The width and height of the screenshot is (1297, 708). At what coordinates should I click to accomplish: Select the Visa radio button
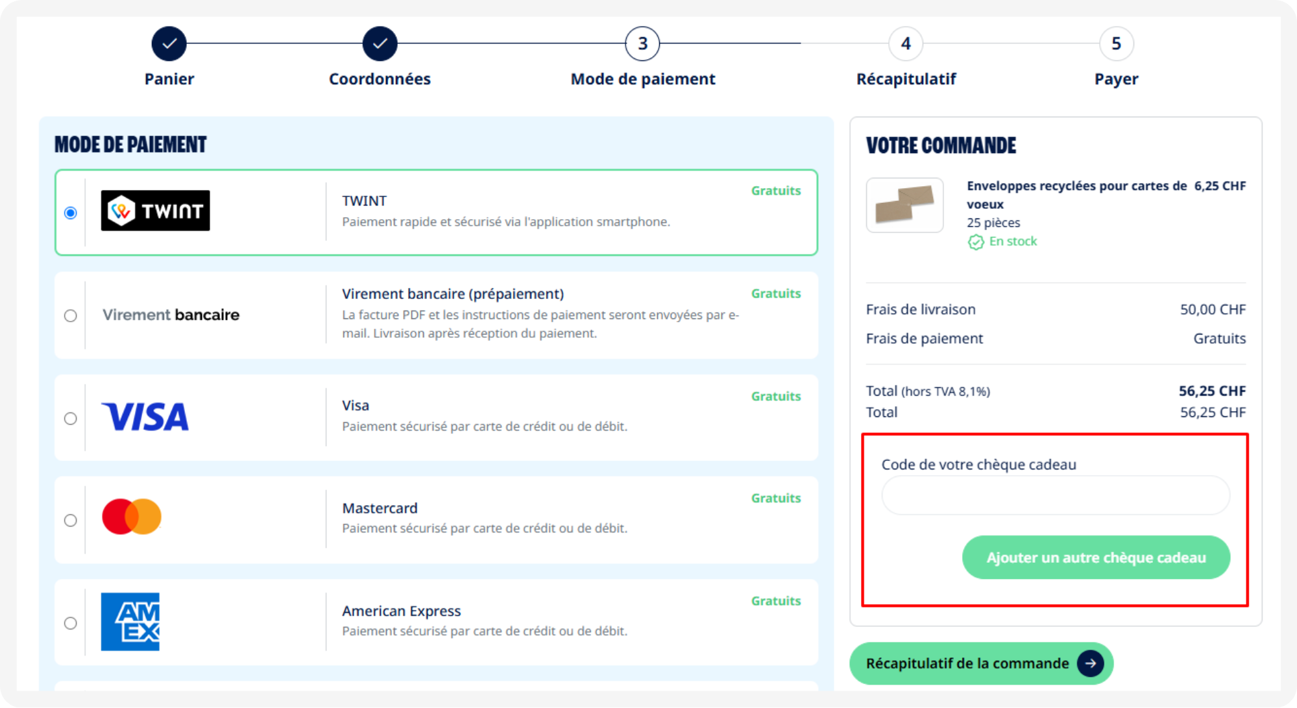tap(71, 418)
